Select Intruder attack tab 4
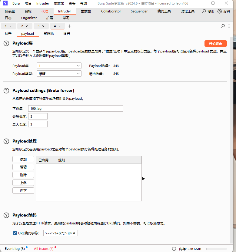This screenshot has height=252, width=236. coord(55,26)
